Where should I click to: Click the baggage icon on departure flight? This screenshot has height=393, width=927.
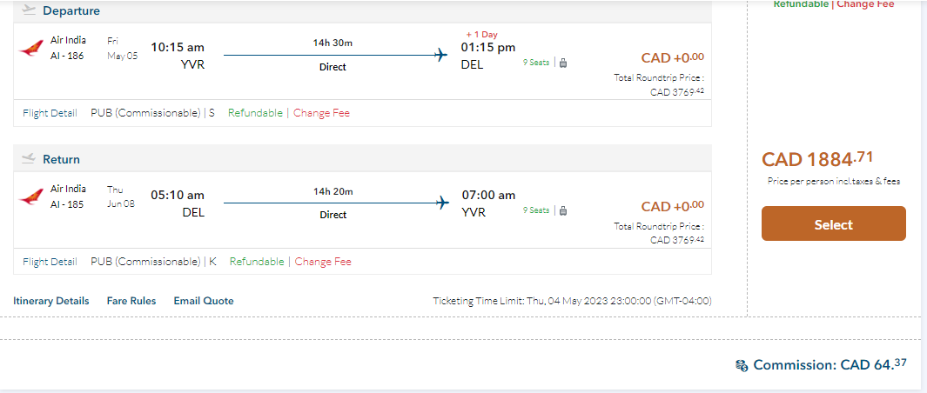pos(563,63)
